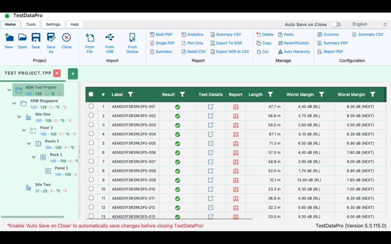This screenshot has width=391, height=244.
Task: Open PDF report for AEMS01F3R3RK3P3-005
Action: 236,144
